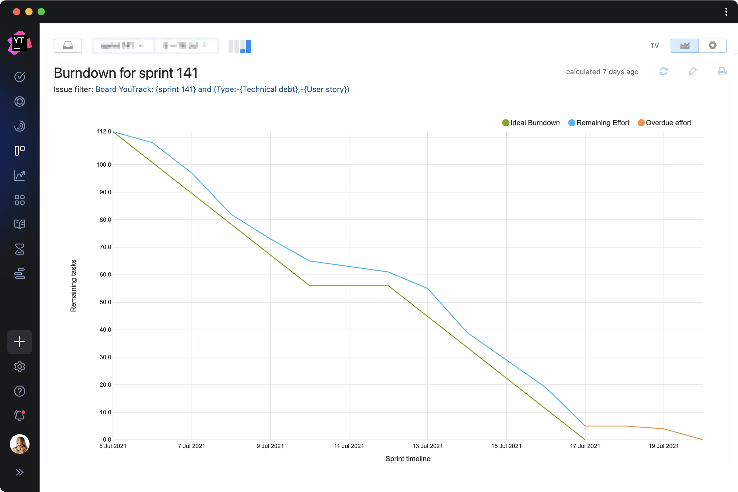Click the history/replay icon in sidebar
The image size is (738, 492).
coord(20,126)
